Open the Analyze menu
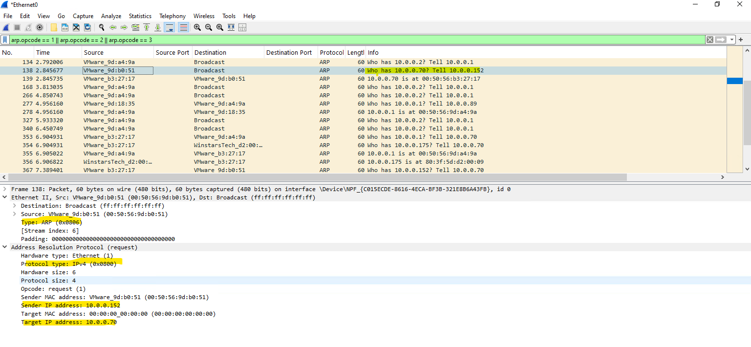Image resolution: width=751 pixels, height=347 pixels. tap(112, 16)
